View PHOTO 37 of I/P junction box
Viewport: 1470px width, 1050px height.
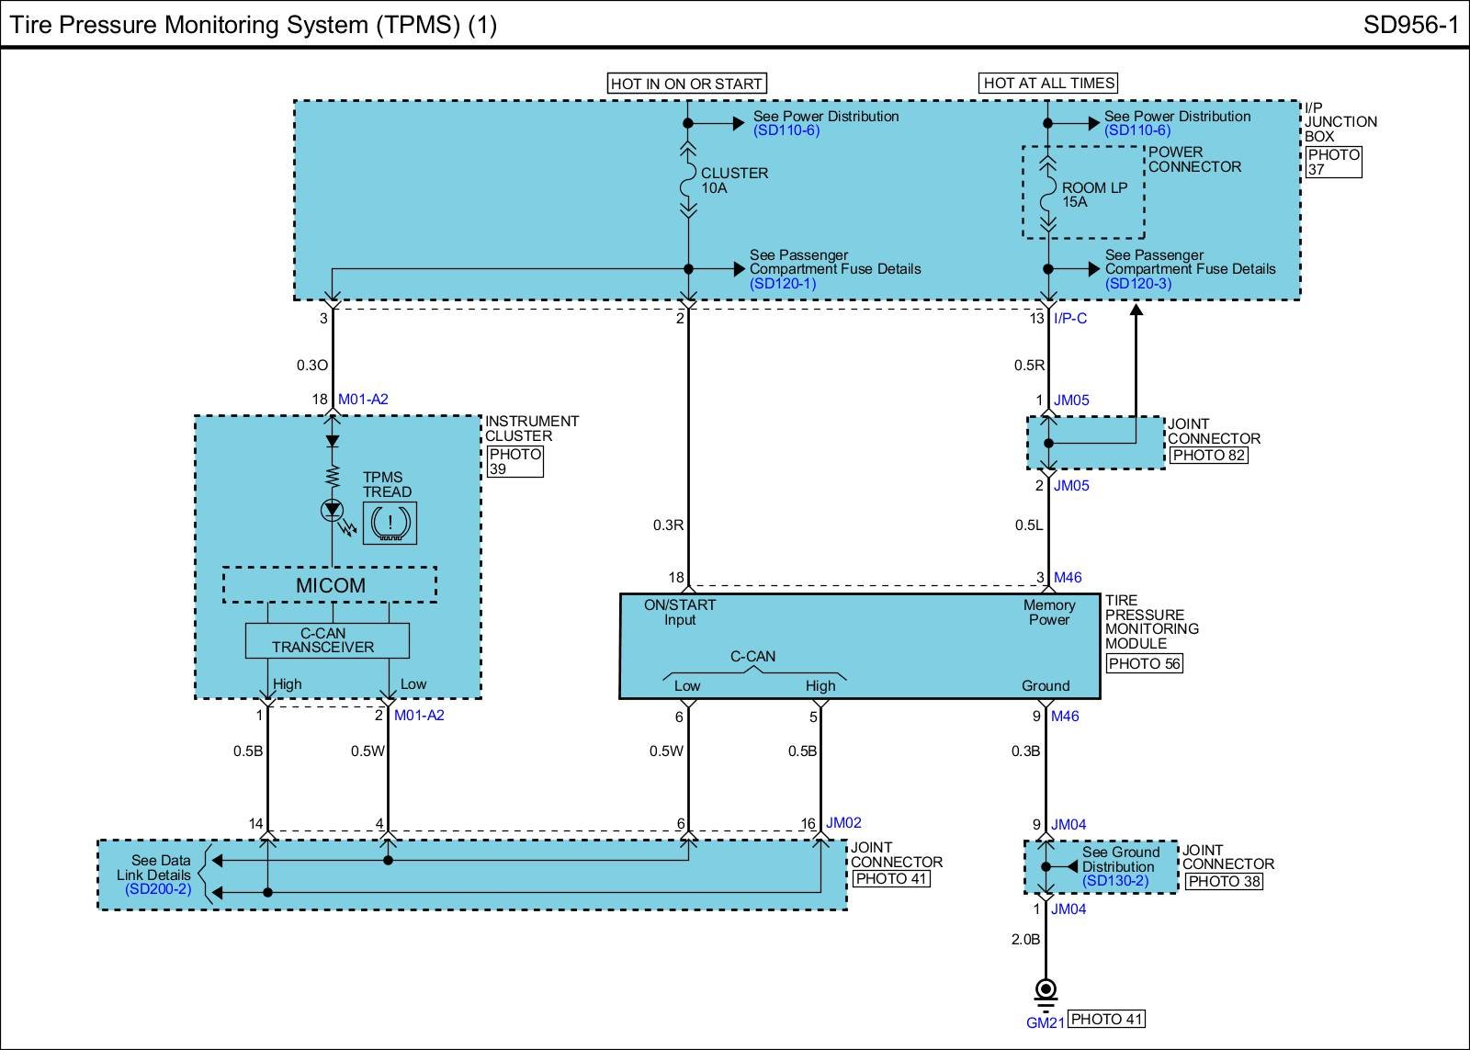(x=1333, y=162)
